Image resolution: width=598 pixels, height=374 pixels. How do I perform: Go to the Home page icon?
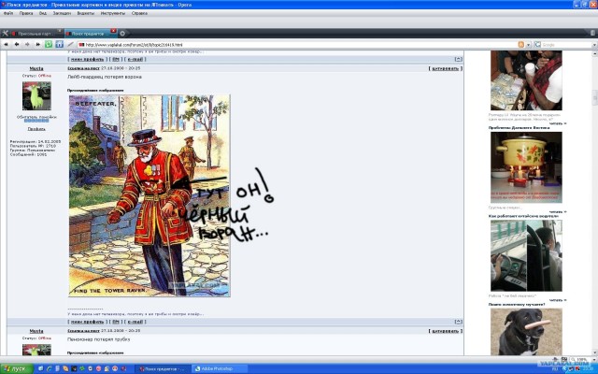(x=59, y=44)
